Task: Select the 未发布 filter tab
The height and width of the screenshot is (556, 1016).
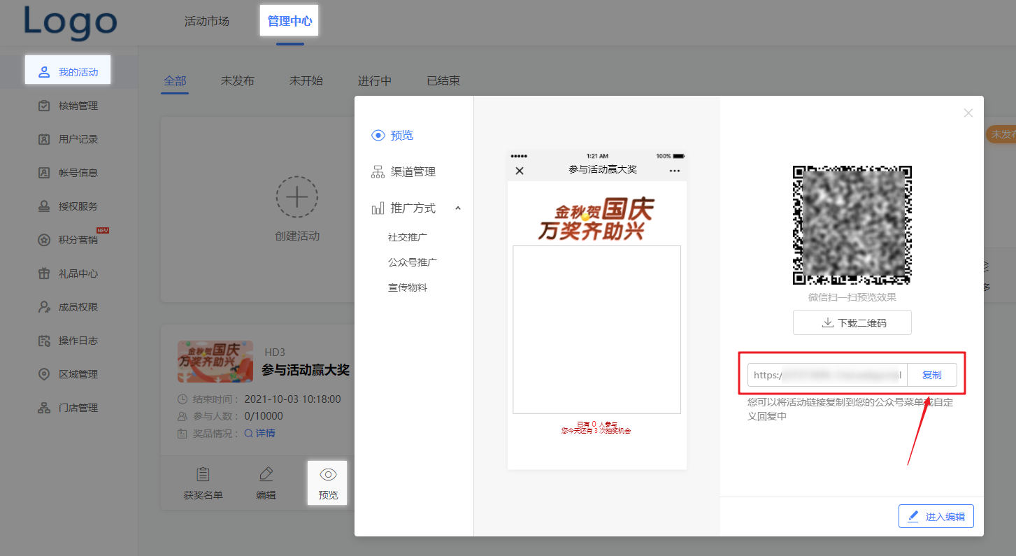Action: pyautogui.click(x=238, y=81)
